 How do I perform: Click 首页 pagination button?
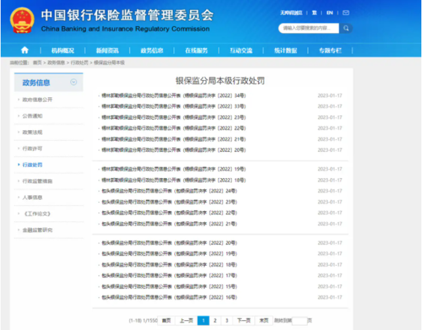coord(166,320)
